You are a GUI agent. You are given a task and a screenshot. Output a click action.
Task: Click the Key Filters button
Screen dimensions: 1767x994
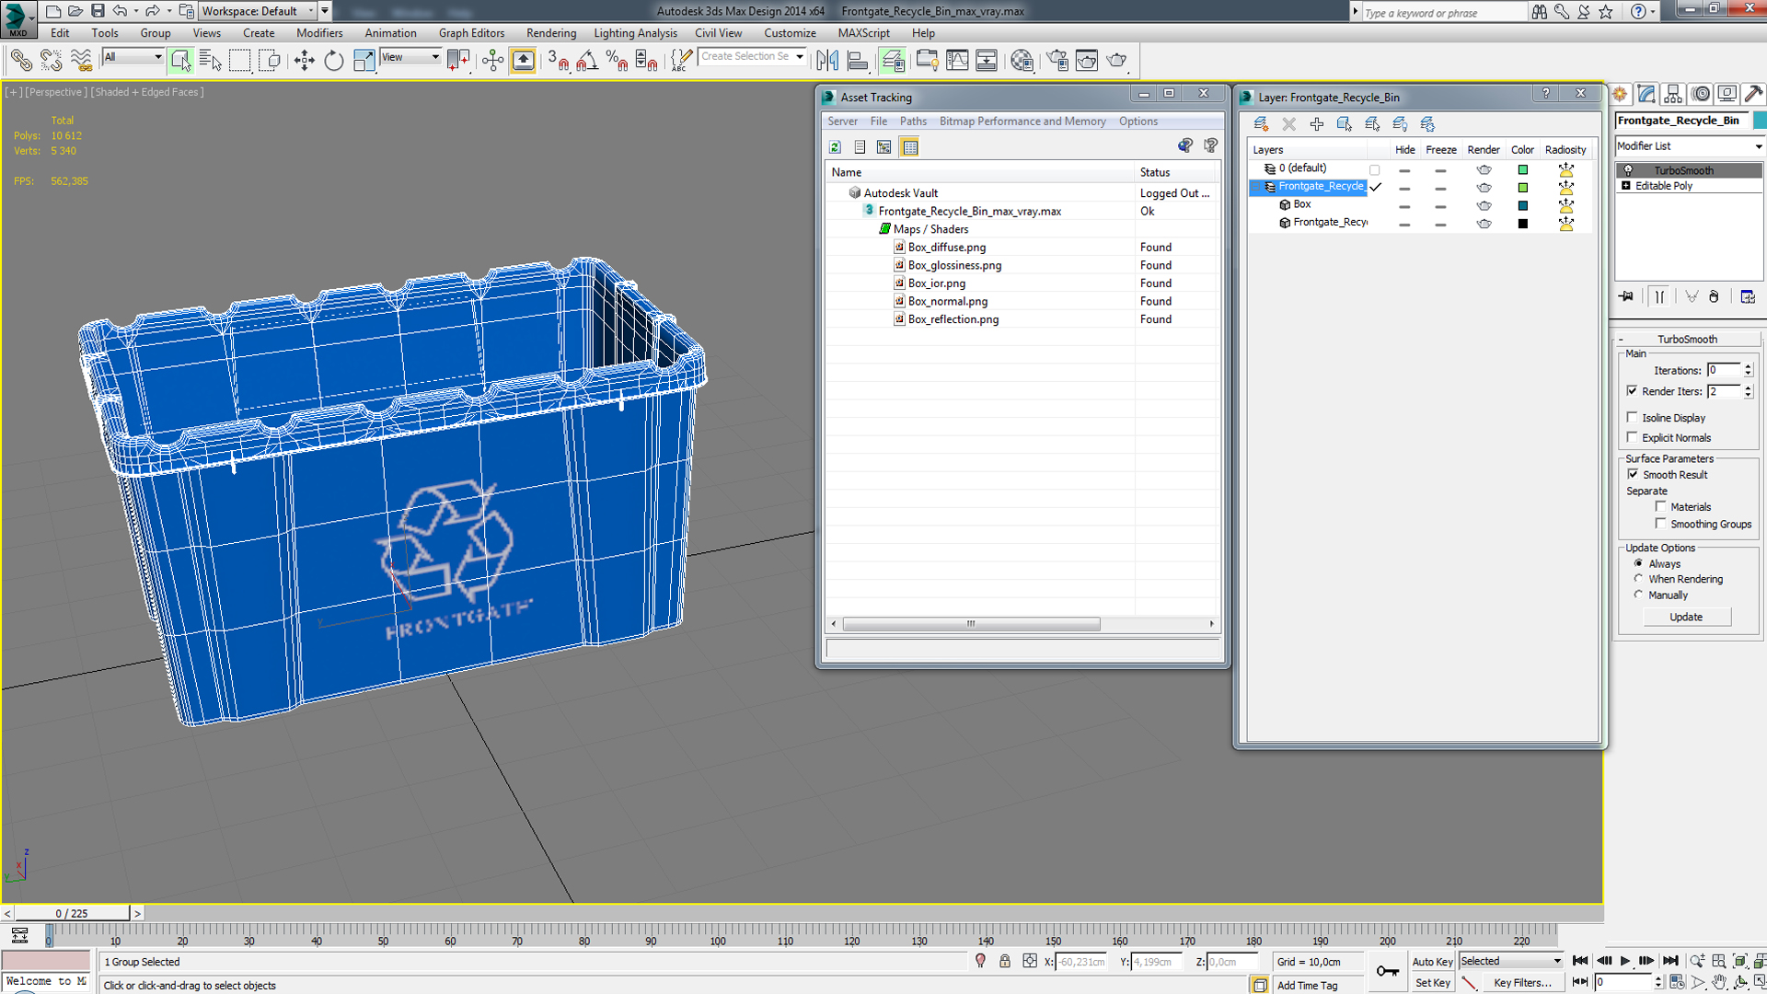pyautogui.click(x=1522, y=983)
